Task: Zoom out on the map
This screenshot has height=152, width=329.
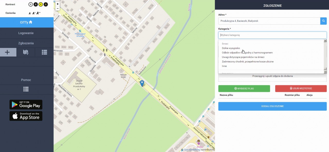Action: tap(58, 8)
